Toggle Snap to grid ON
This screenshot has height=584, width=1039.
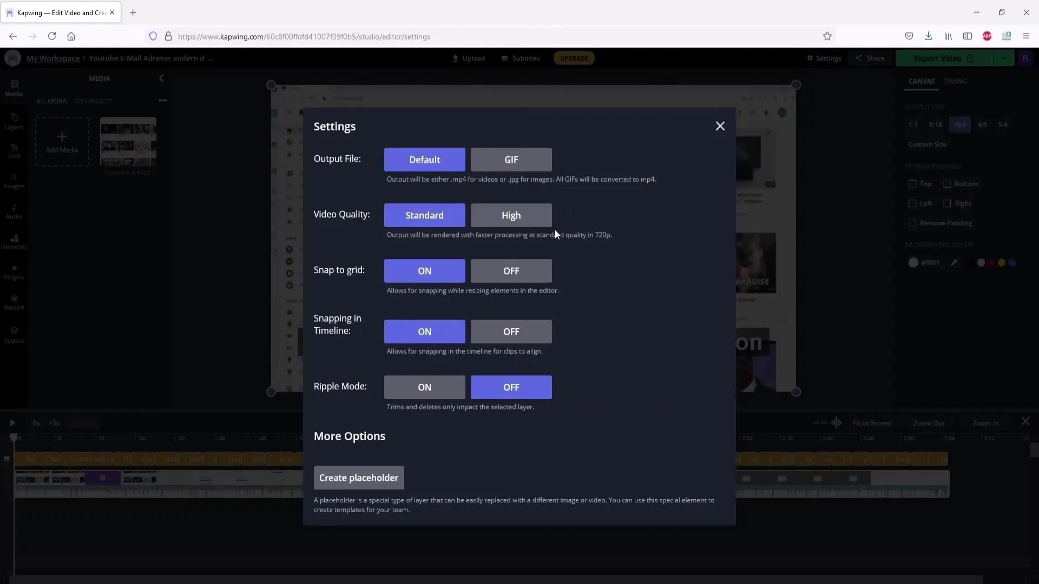tap(425, 270)
